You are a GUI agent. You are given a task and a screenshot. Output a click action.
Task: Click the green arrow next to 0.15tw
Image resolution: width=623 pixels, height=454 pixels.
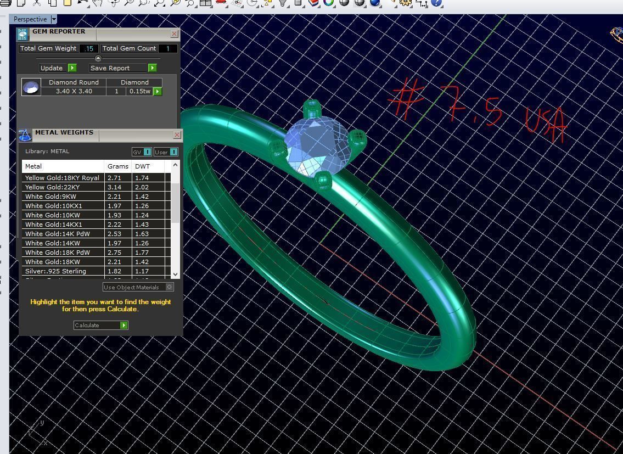point(158,92)
